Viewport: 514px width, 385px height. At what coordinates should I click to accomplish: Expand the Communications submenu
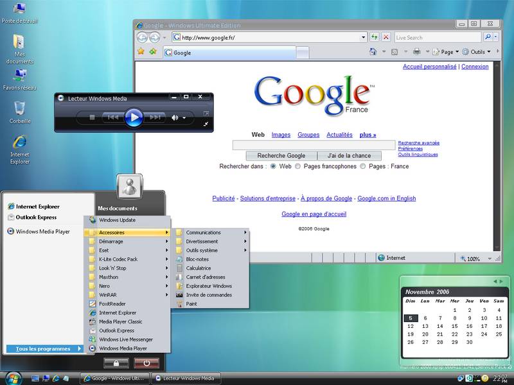click(x=212, y=232)
